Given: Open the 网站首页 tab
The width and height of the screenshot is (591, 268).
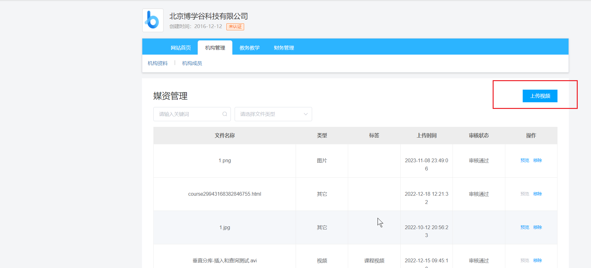Looking at the screenshot, I should pos(181,48).
